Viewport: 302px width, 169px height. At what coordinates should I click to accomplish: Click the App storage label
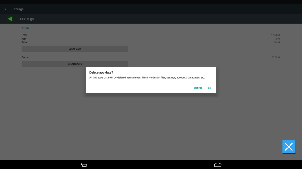[24, 39]
